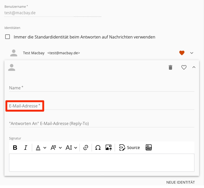
Task: Expand the Test Macbay identity chevron
Action: pyautogui.click(x=192, y=53)
